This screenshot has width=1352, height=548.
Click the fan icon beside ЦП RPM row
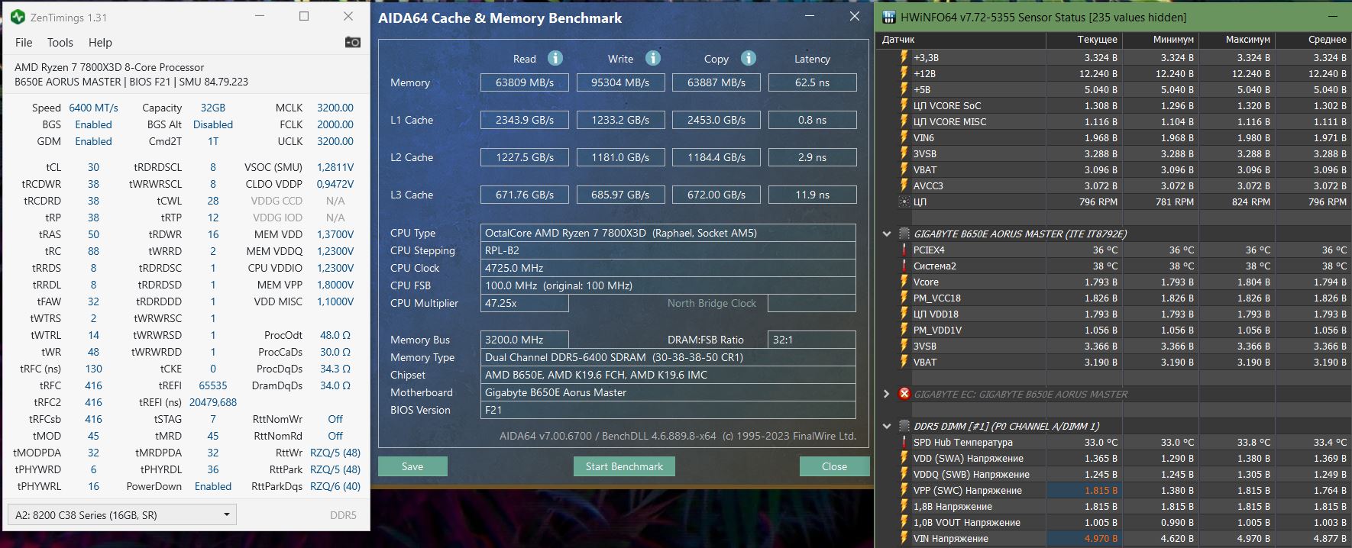tap(904, 201)
